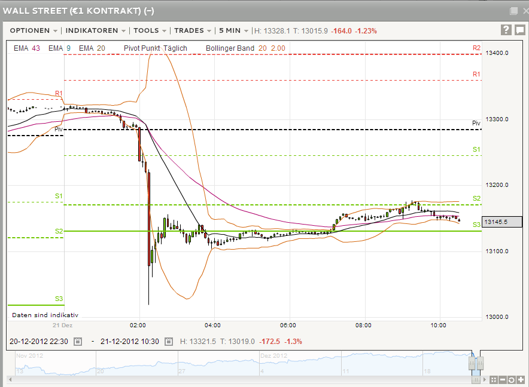Click the 13400.0 price axis label
This screenshot has width=529, height=387.
(x=497, y=53)
